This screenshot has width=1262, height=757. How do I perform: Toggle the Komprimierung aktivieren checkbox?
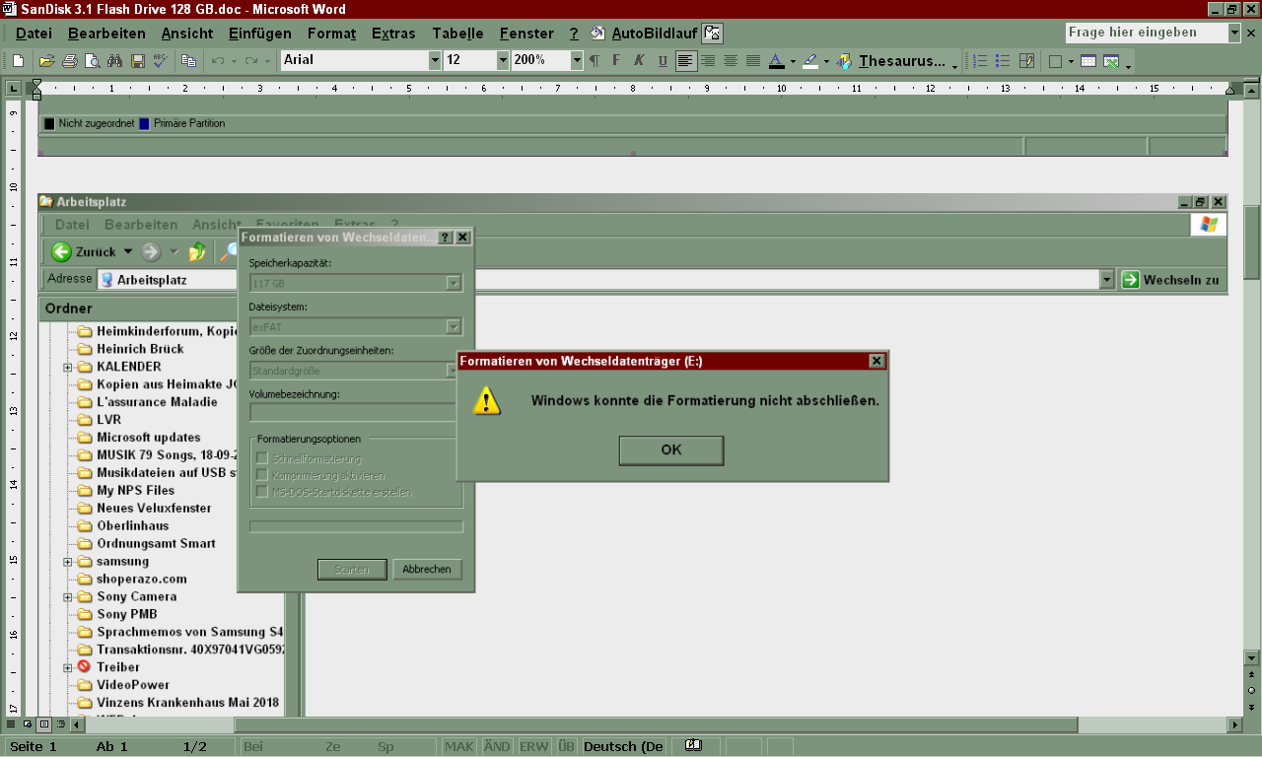point(262,475)
